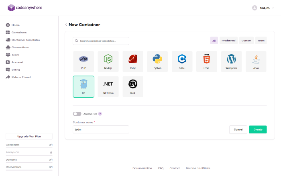Filter templates by Predefined tab
The image size is (281, 176).
pos(228,41)
